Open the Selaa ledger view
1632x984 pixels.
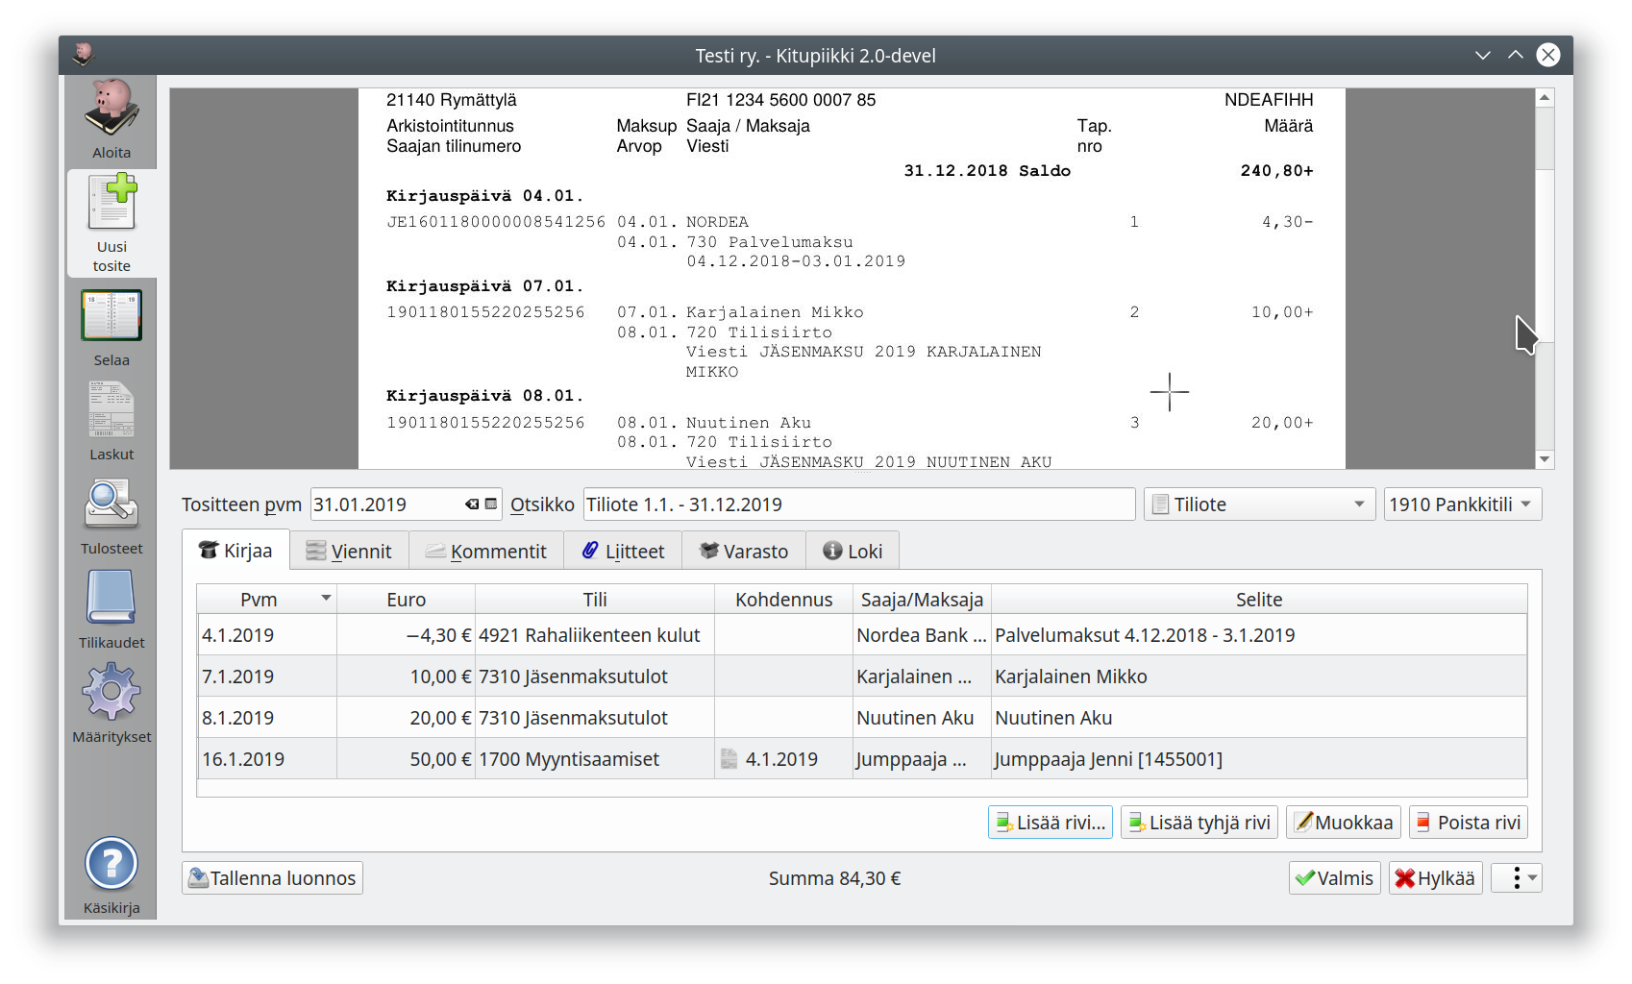tap(111, 329)
